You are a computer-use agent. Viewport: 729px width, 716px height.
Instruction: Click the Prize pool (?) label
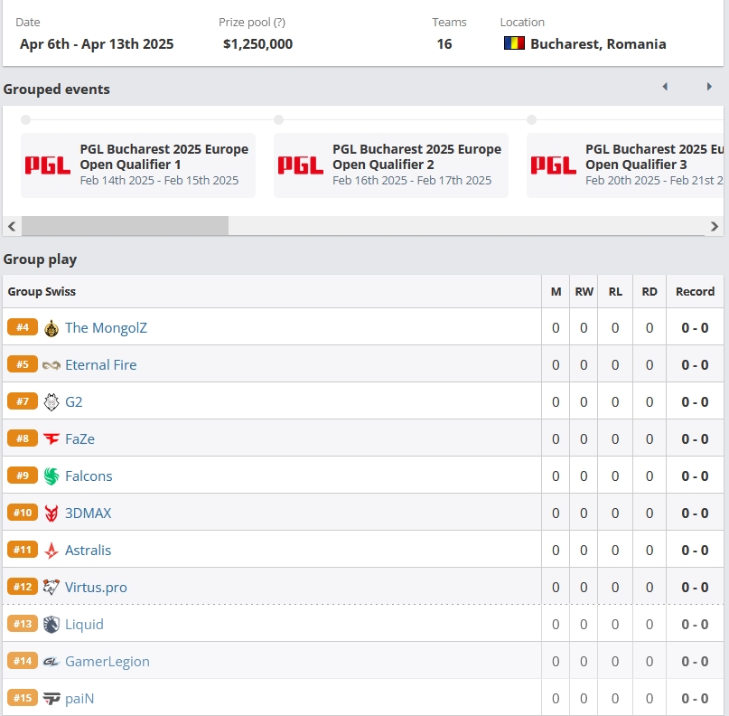coord(252,23)
